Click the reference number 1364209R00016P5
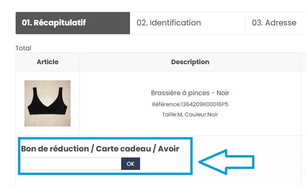The image size is (306, 187). coord(205,104)
